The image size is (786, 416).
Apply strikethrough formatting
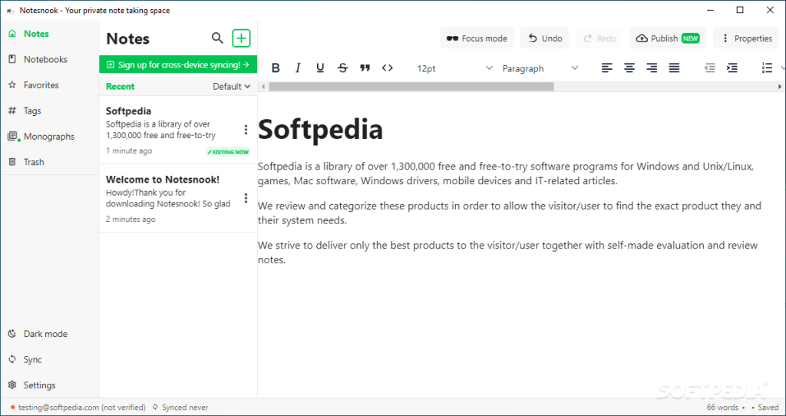[343, 68]
